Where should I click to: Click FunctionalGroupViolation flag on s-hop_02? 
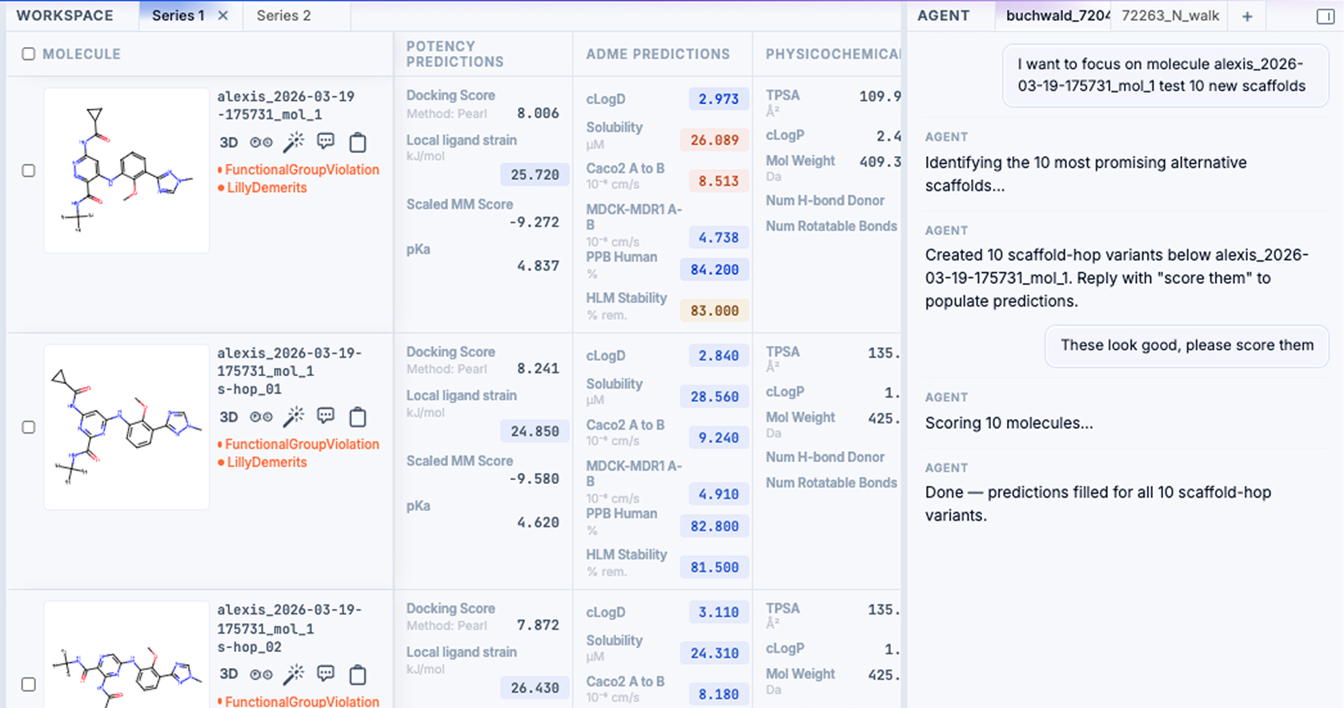[x=299, y=701]
